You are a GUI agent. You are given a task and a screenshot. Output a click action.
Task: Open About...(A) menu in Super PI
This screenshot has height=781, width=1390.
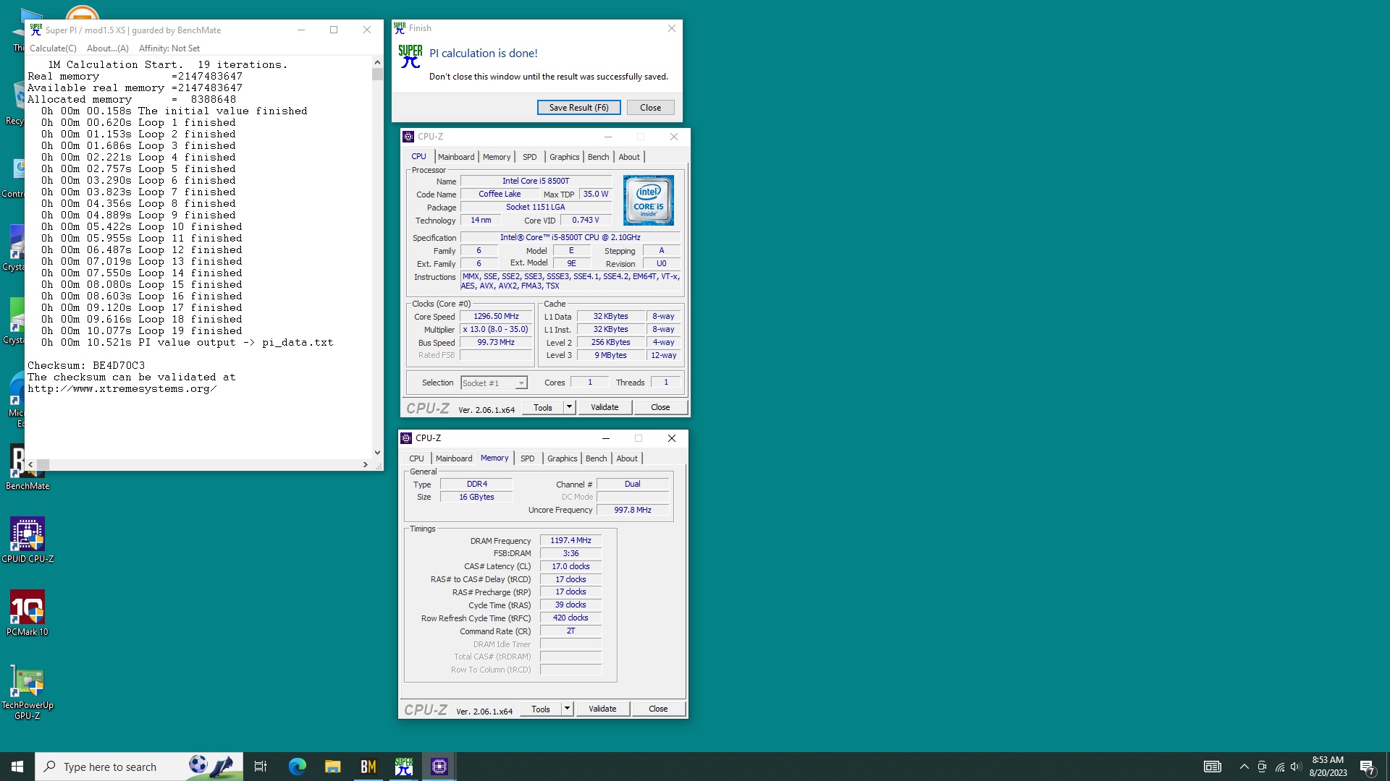pos(107,48)
